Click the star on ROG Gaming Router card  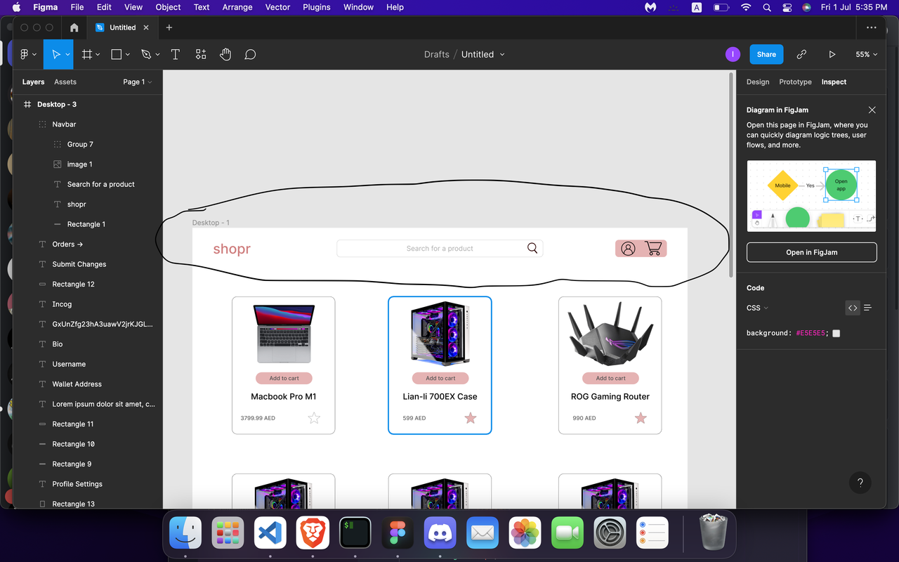tap(641, 418)
